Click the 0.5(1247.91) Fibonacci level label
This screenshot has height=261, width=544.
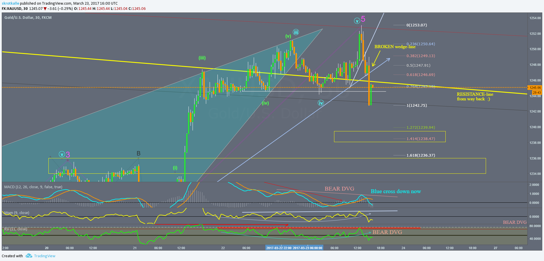click(x=418, y=66)
